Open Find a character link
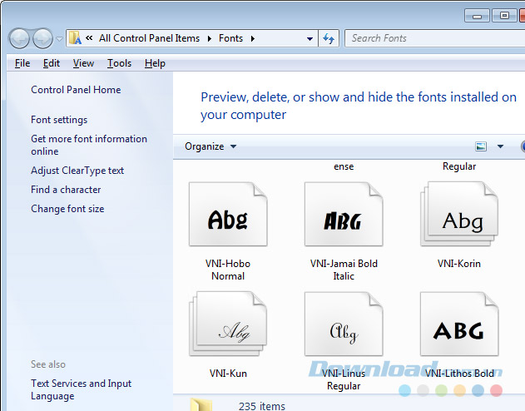Screen dimensions: 525x411 coord(66,190)
